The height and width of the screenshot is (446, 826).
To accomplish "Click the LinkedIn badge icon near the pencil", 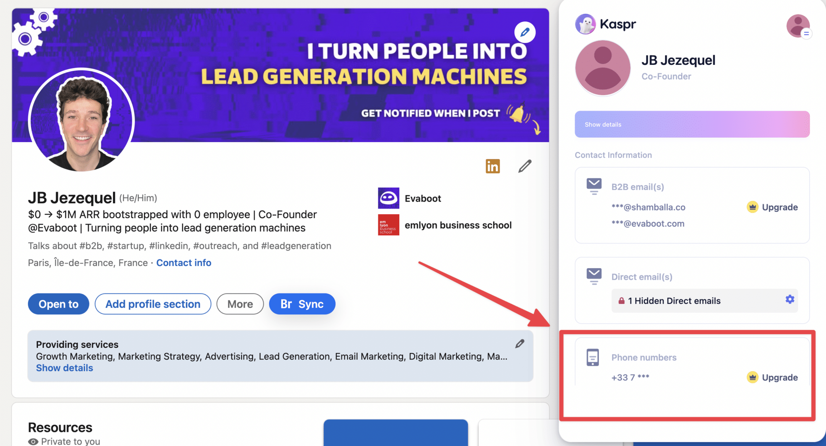I will pos(492,166).
